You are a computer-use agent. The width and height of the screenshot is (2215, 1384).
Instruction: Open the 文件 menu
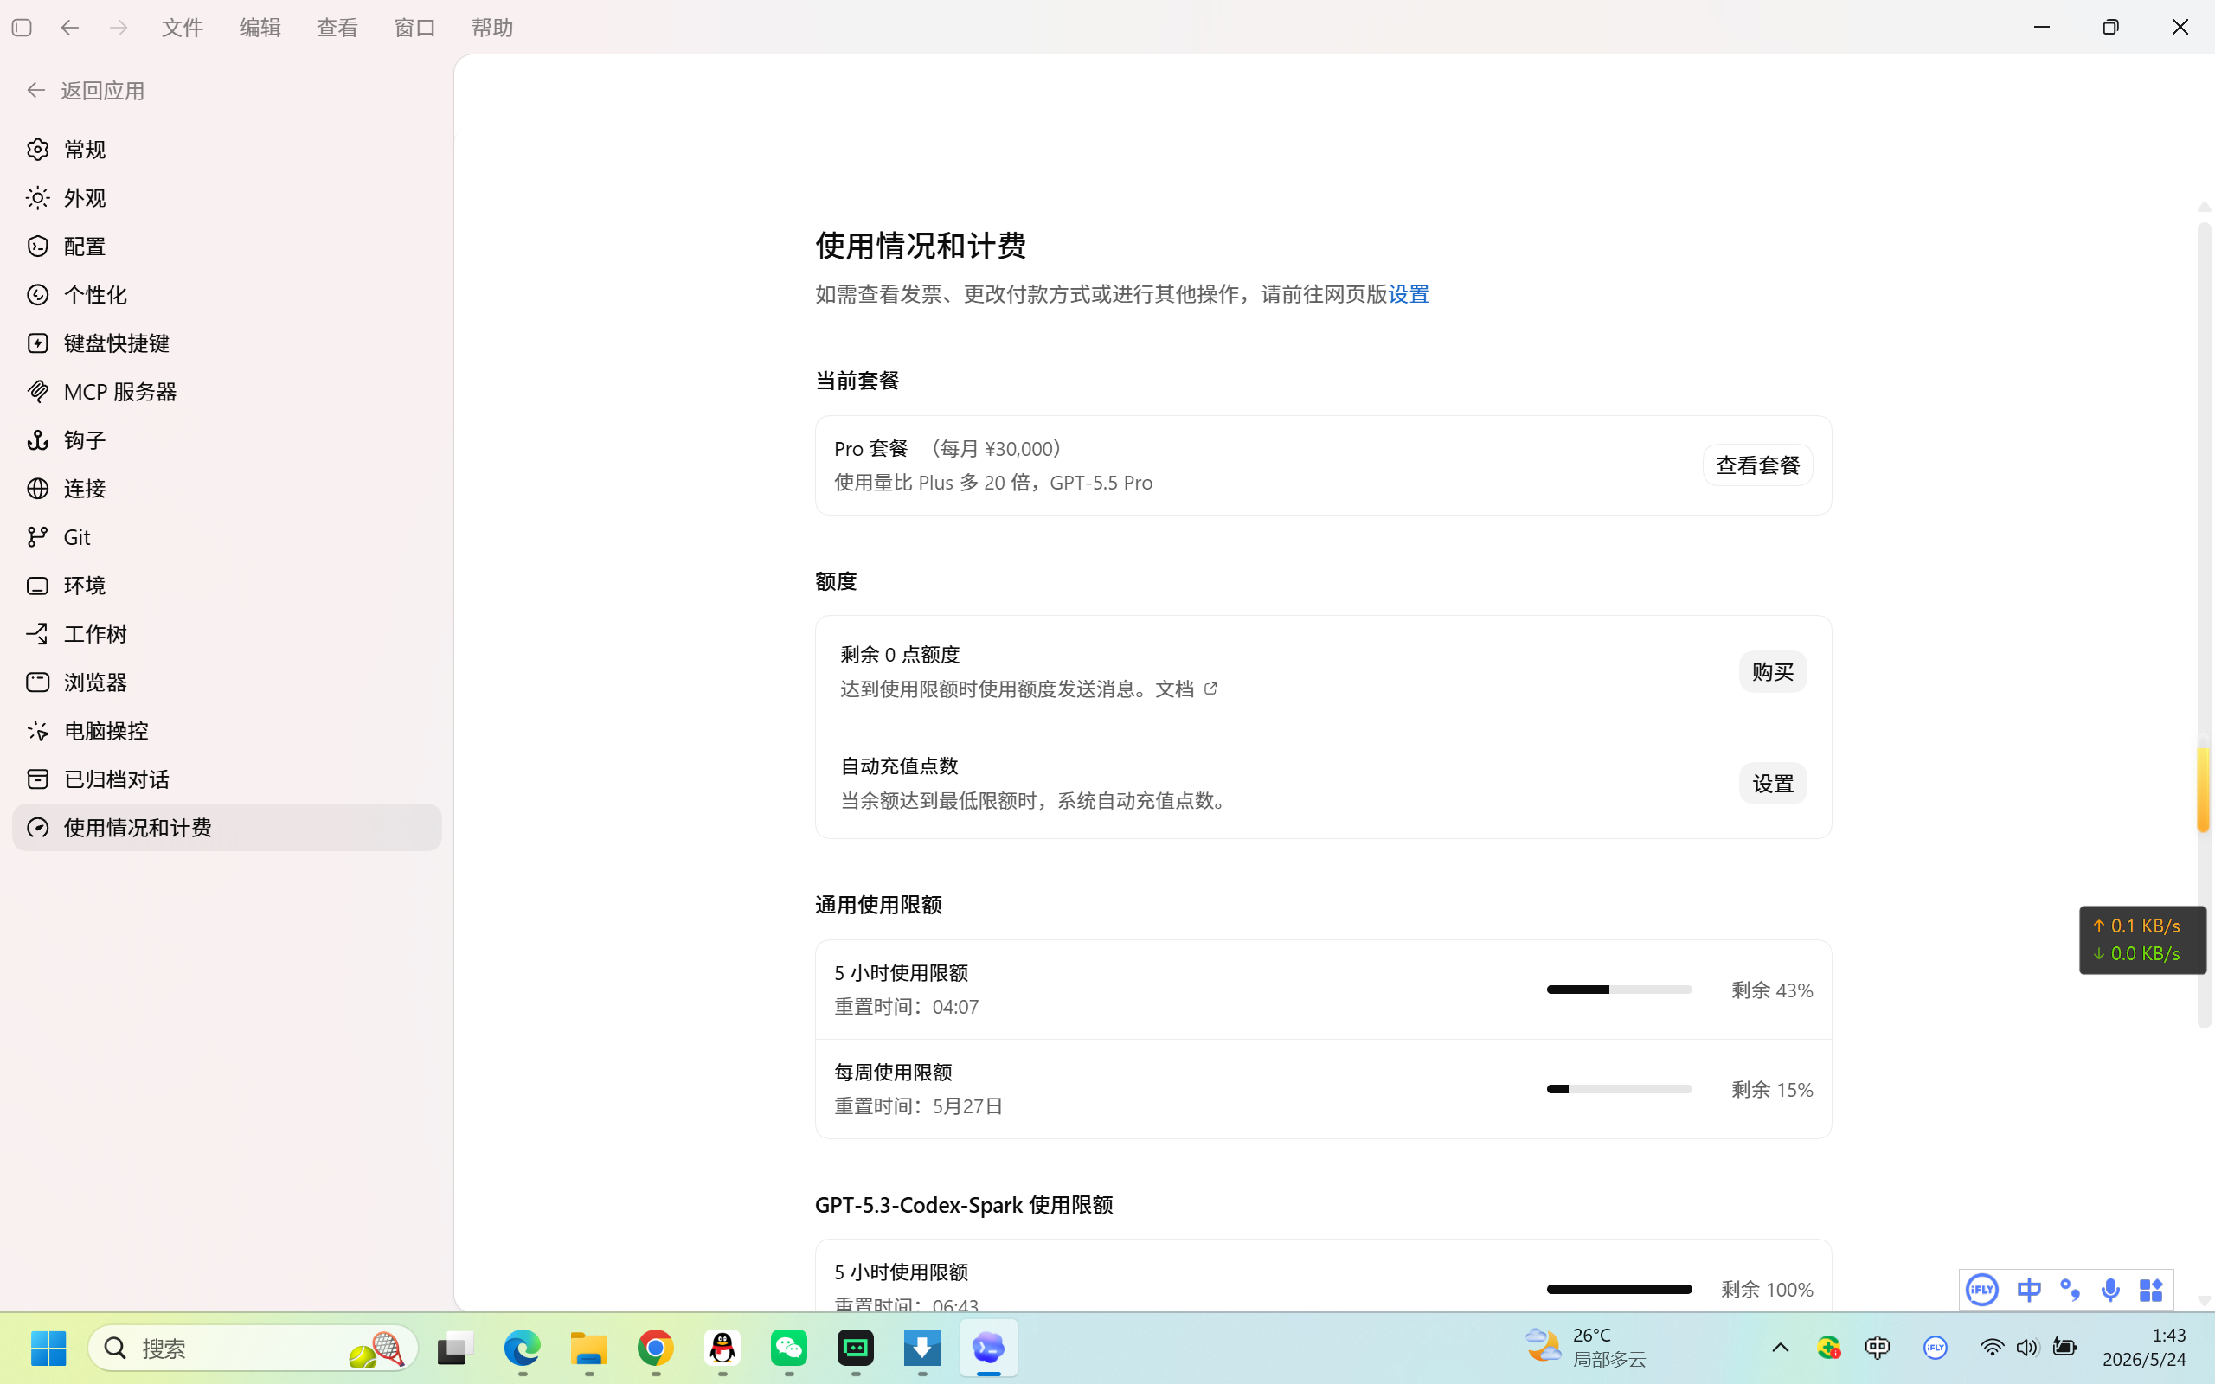coord(183,28)
